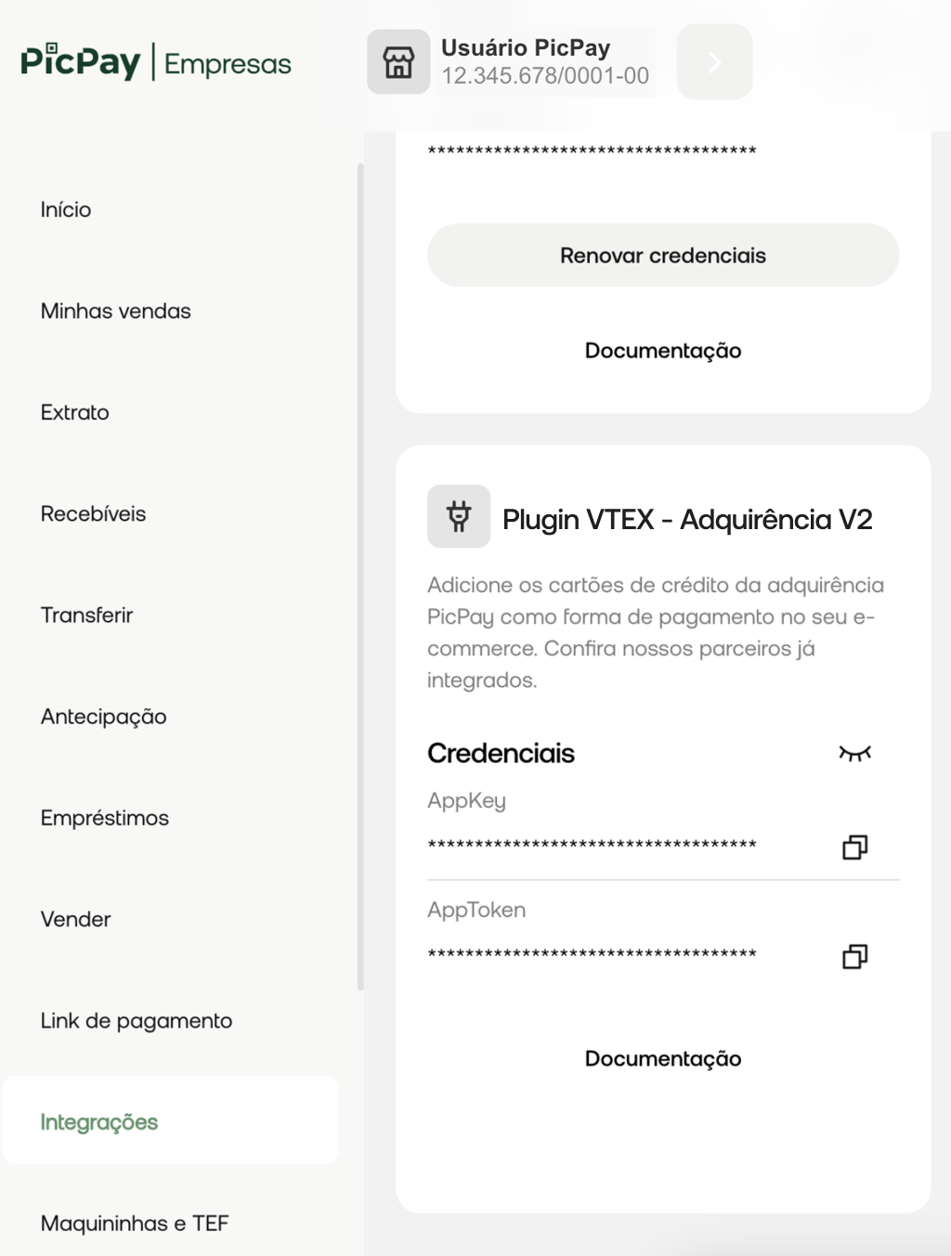Click the sidebar vertical scrollbar
The image size is (951, 1256).
[360, 576]
